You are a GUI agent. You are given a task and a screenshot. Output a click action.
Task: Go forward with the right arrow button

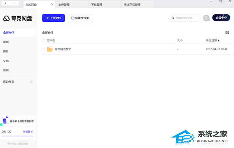[14, 3]
